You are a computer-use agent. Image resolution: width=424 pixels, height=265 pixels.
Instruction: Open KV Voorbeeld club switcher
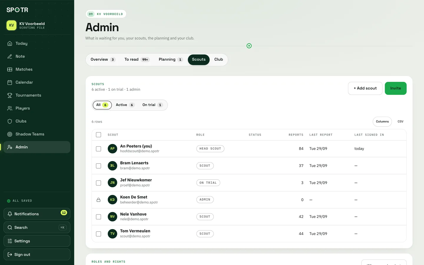(x=37, y=25)
